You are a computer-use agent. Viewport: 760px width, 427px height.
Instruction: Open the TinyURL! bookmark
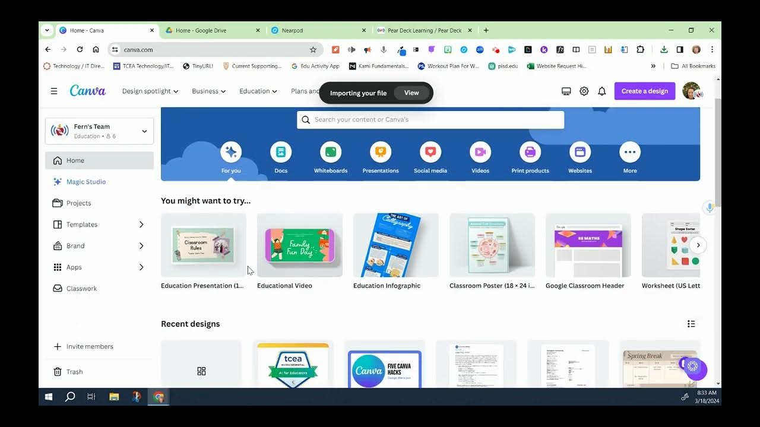tap(198, 66)
